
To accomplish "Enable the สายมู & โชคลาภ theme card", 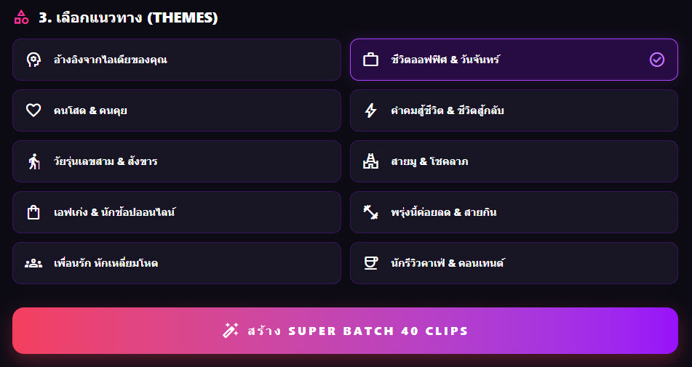I will [514, 161].
